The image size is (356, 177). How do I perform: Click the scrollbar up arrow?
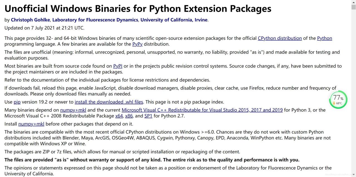pyautogui.click(x=353, y=2)
